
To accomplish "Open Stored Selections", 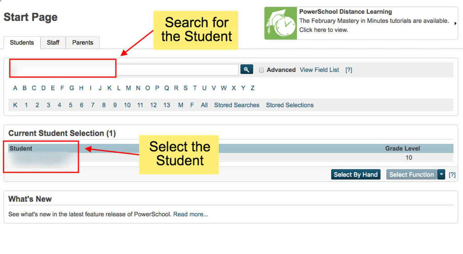I will point(290,105).
